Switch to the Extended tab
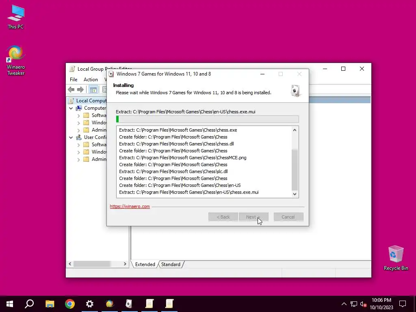The height and width of the screenshot is (312, 416). (145, 264)
